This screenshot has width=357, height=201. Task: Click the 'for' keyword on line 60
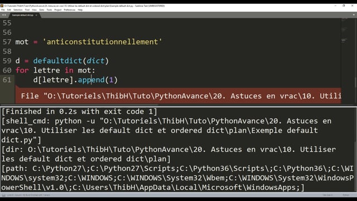(22, 70)
